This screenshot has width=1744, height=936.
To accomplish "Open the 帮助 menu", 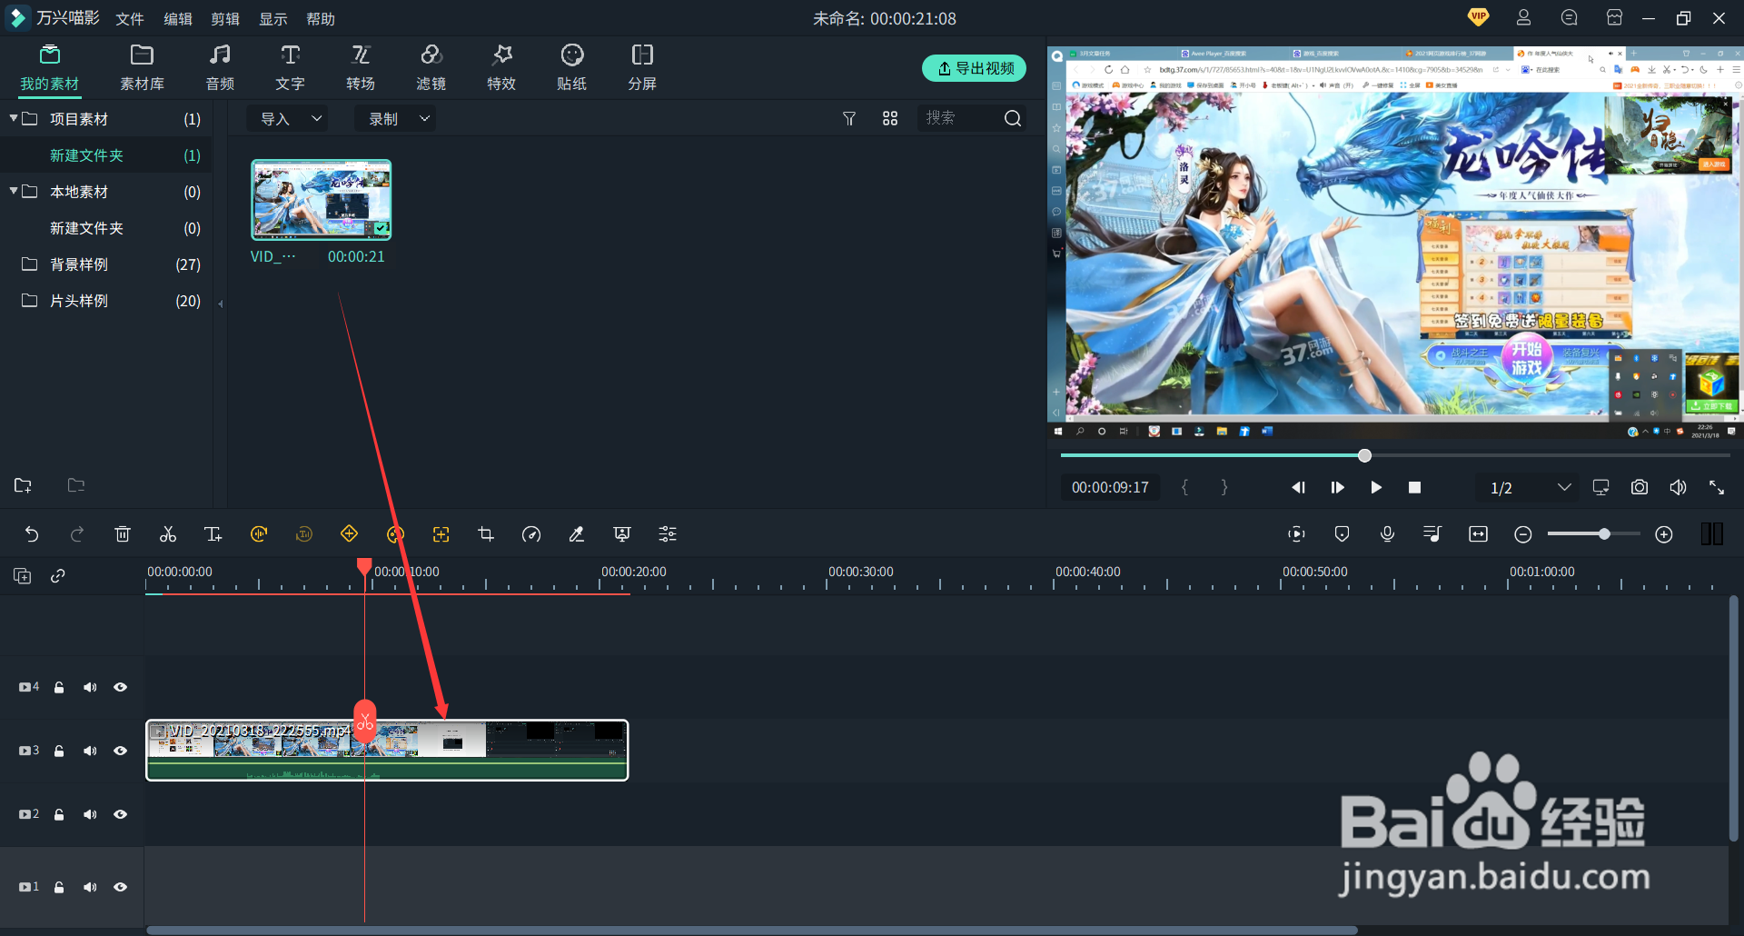I will tap(321, 18).
